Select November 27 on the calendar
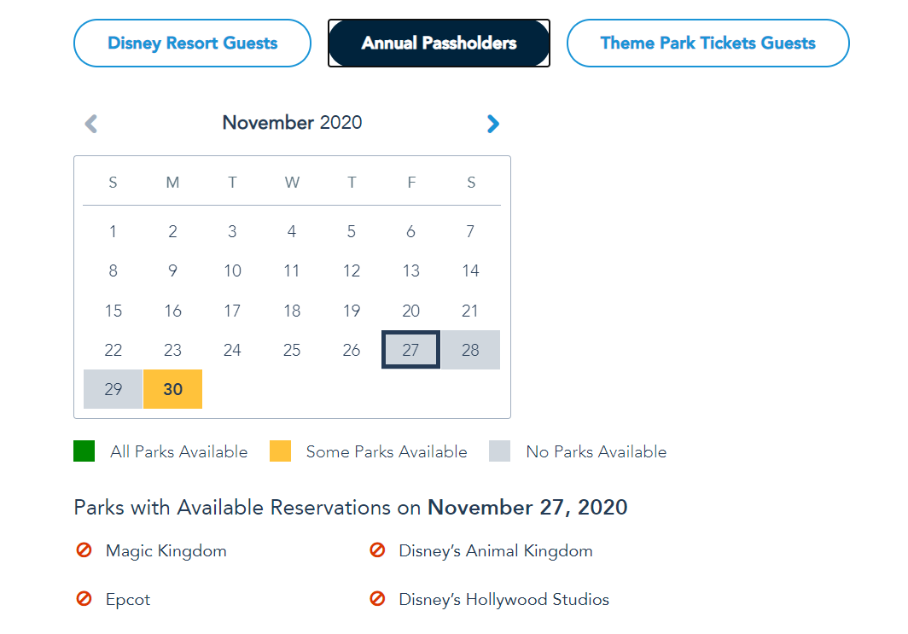 coord(410,350)
